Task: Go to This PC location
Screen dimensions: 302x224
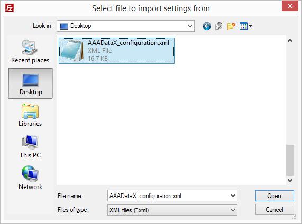Action: point(30,147)
